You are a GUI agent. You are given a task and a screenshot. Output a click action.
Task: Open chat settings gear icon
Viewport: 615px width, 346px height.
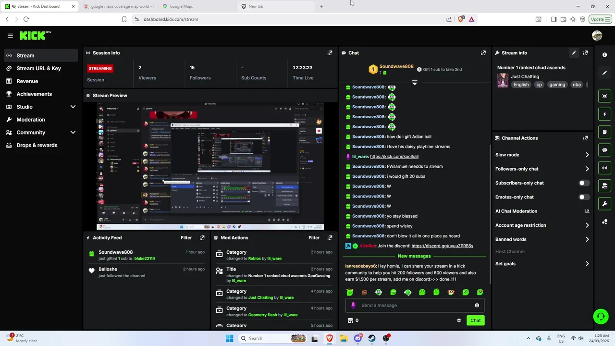459,321
